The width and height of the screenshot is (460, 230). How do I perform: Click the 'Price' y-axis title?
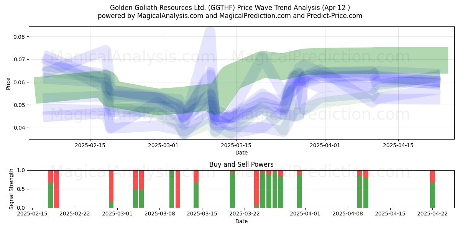click(8, 83)
